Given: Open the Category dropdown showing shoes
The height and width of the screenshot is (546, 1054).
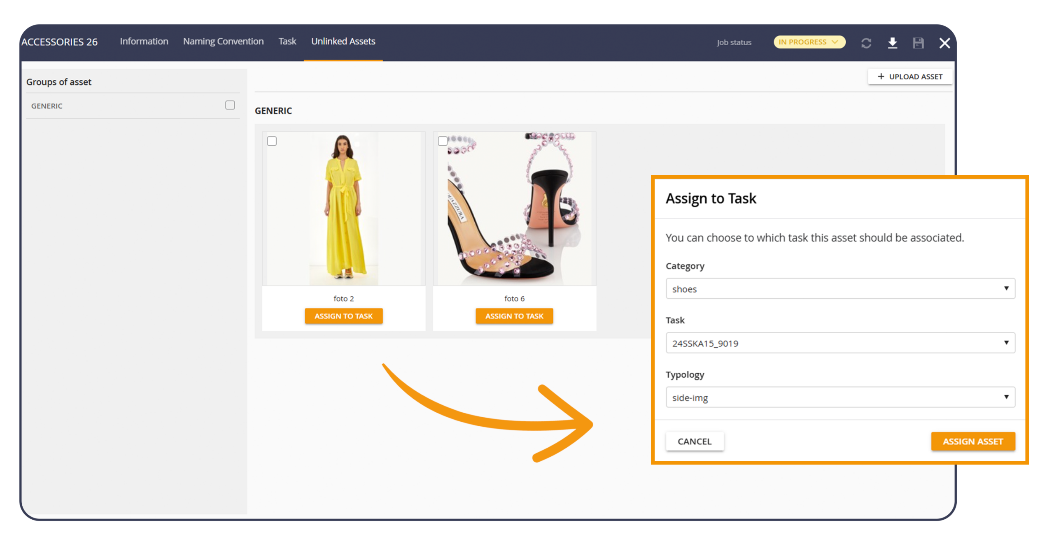Looking at the screenshot, I should pos(840,289).
